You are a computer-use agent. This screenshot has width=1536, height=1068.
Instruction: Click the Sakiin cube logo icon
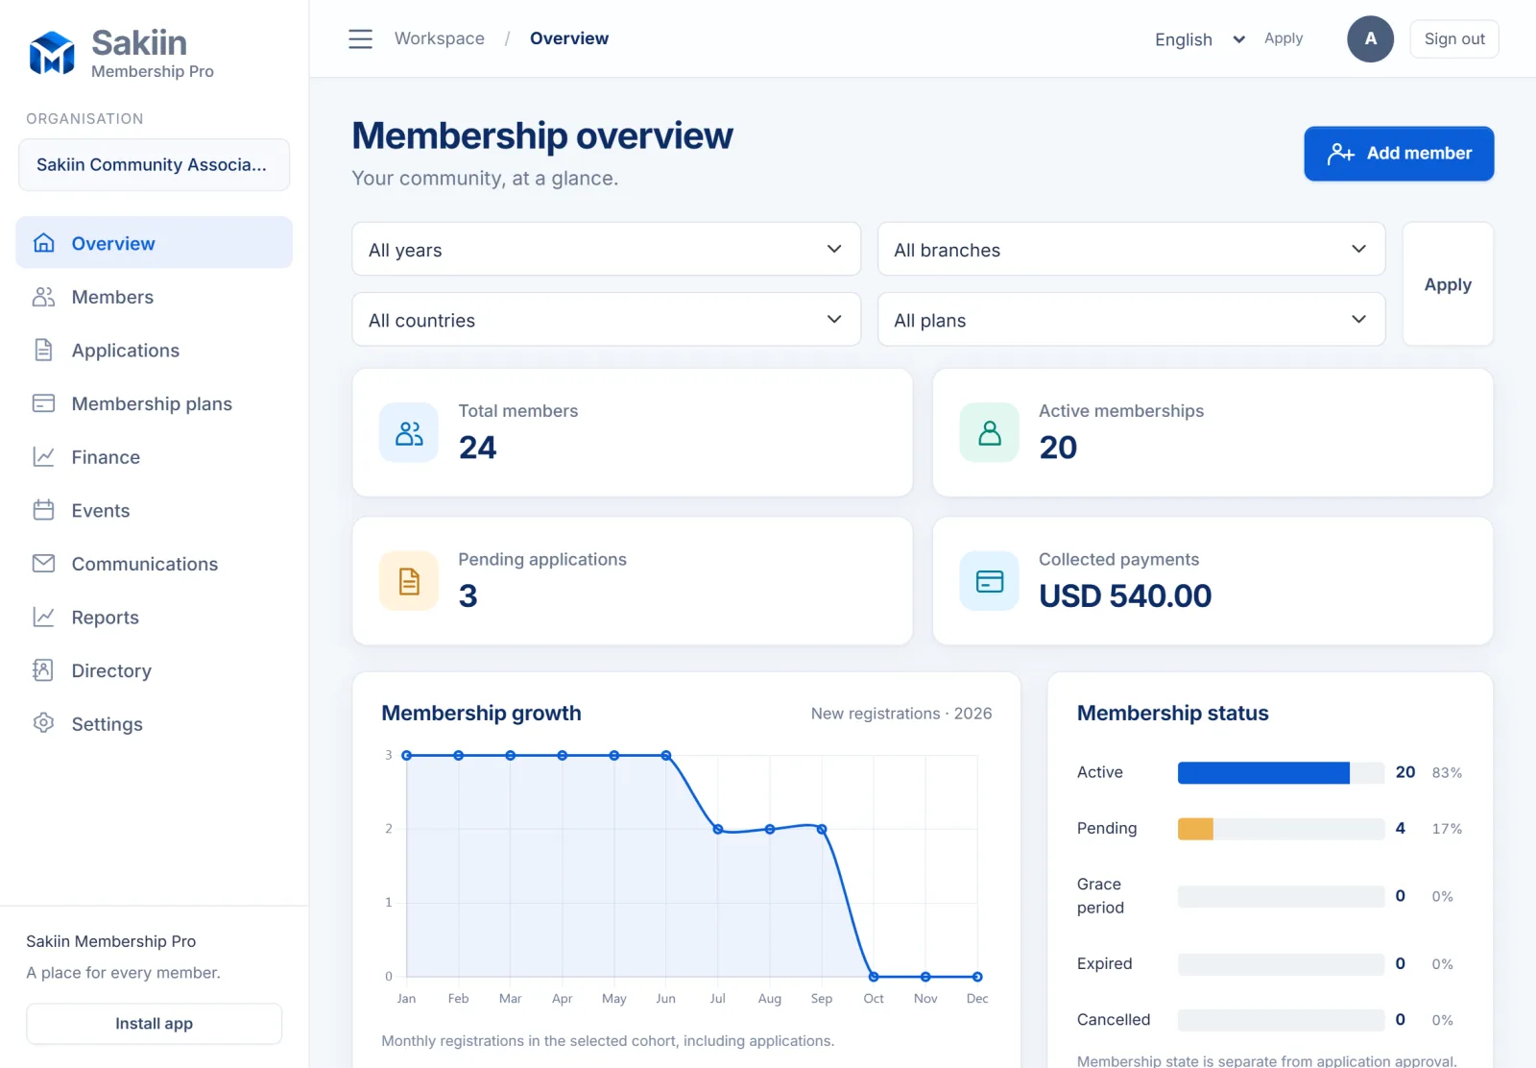(52, 53)
